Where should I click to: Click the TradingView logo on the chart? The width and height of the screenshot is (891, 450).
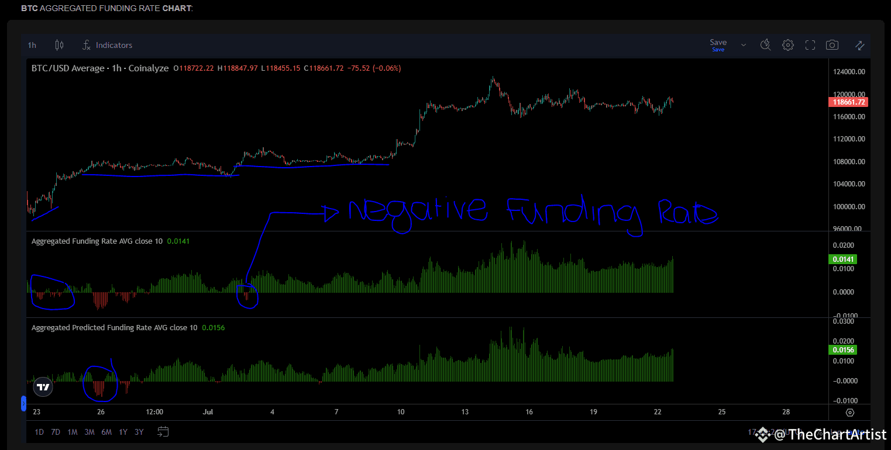[43, 387]
